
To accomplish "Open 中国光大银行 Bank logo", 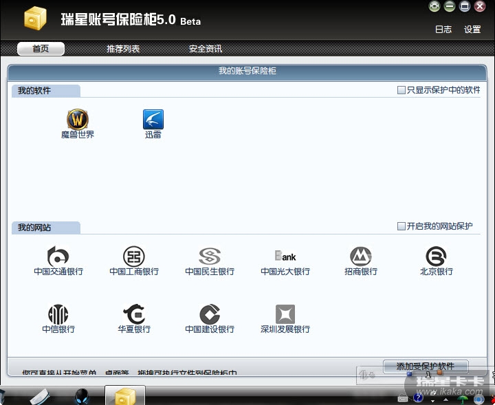I will [285, 256].
